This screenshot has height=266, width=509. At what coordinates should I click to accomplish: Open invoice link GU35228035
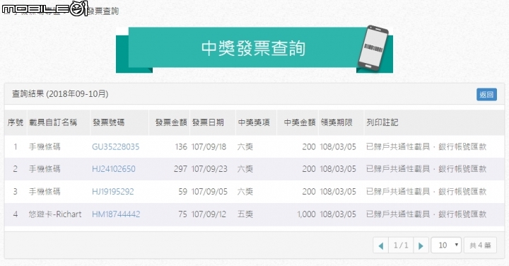[115, 147]
